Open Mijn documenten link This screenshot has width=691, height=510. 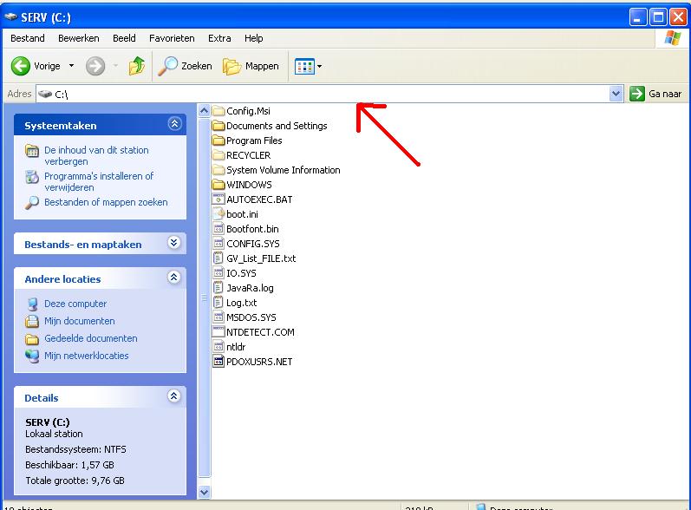pos(79,321)
